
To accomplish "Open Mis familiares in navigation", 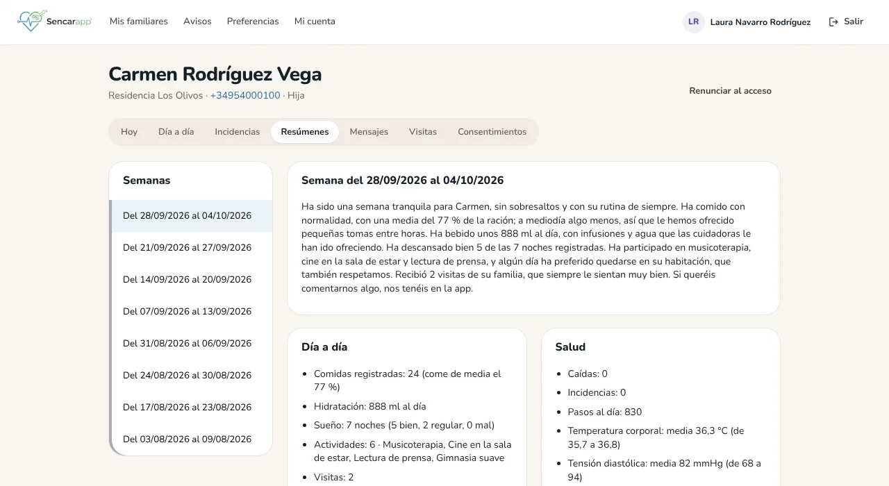I will click(139, 22).
